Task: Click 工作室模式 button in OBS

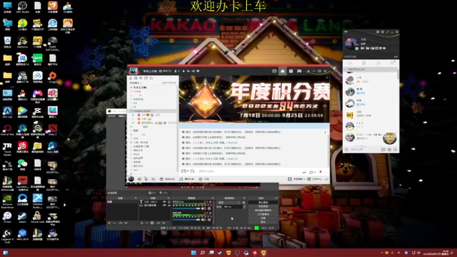Action: 263,214
